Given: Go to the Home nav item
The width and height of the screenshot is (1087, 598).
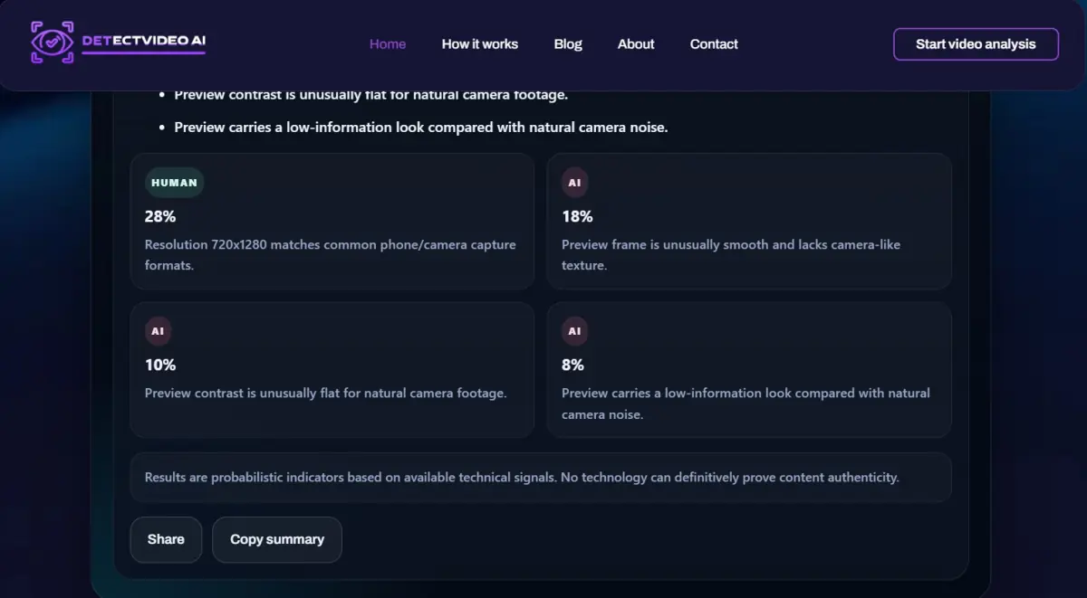Looking at the screenshot, I should pyautogui.click(x=388, y=43).
